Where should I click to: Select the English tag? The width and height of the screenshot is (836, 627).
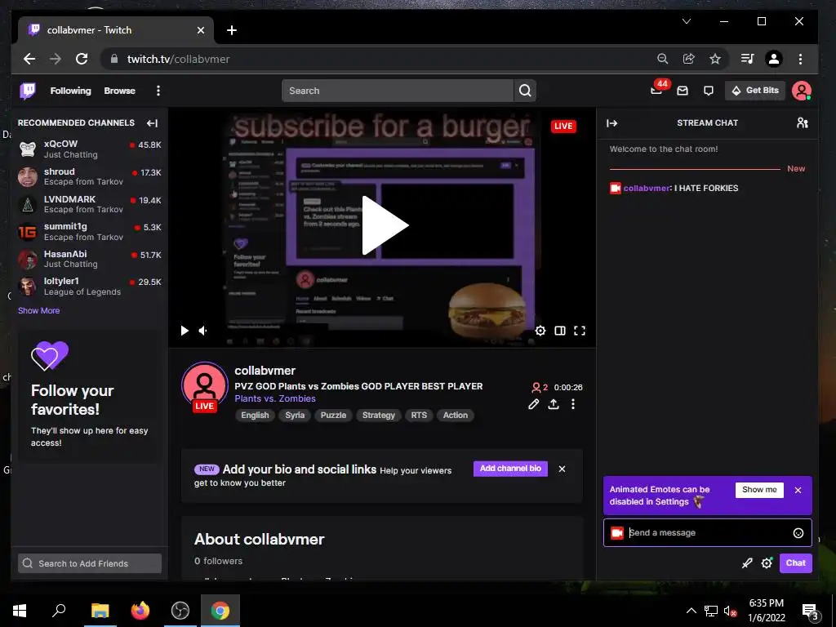click(x=255, y=416)
